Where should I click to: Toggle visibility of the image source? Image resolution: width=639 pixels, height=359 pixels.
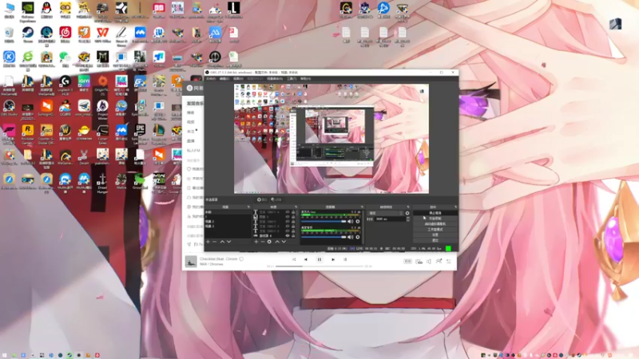tap(288, 216)
